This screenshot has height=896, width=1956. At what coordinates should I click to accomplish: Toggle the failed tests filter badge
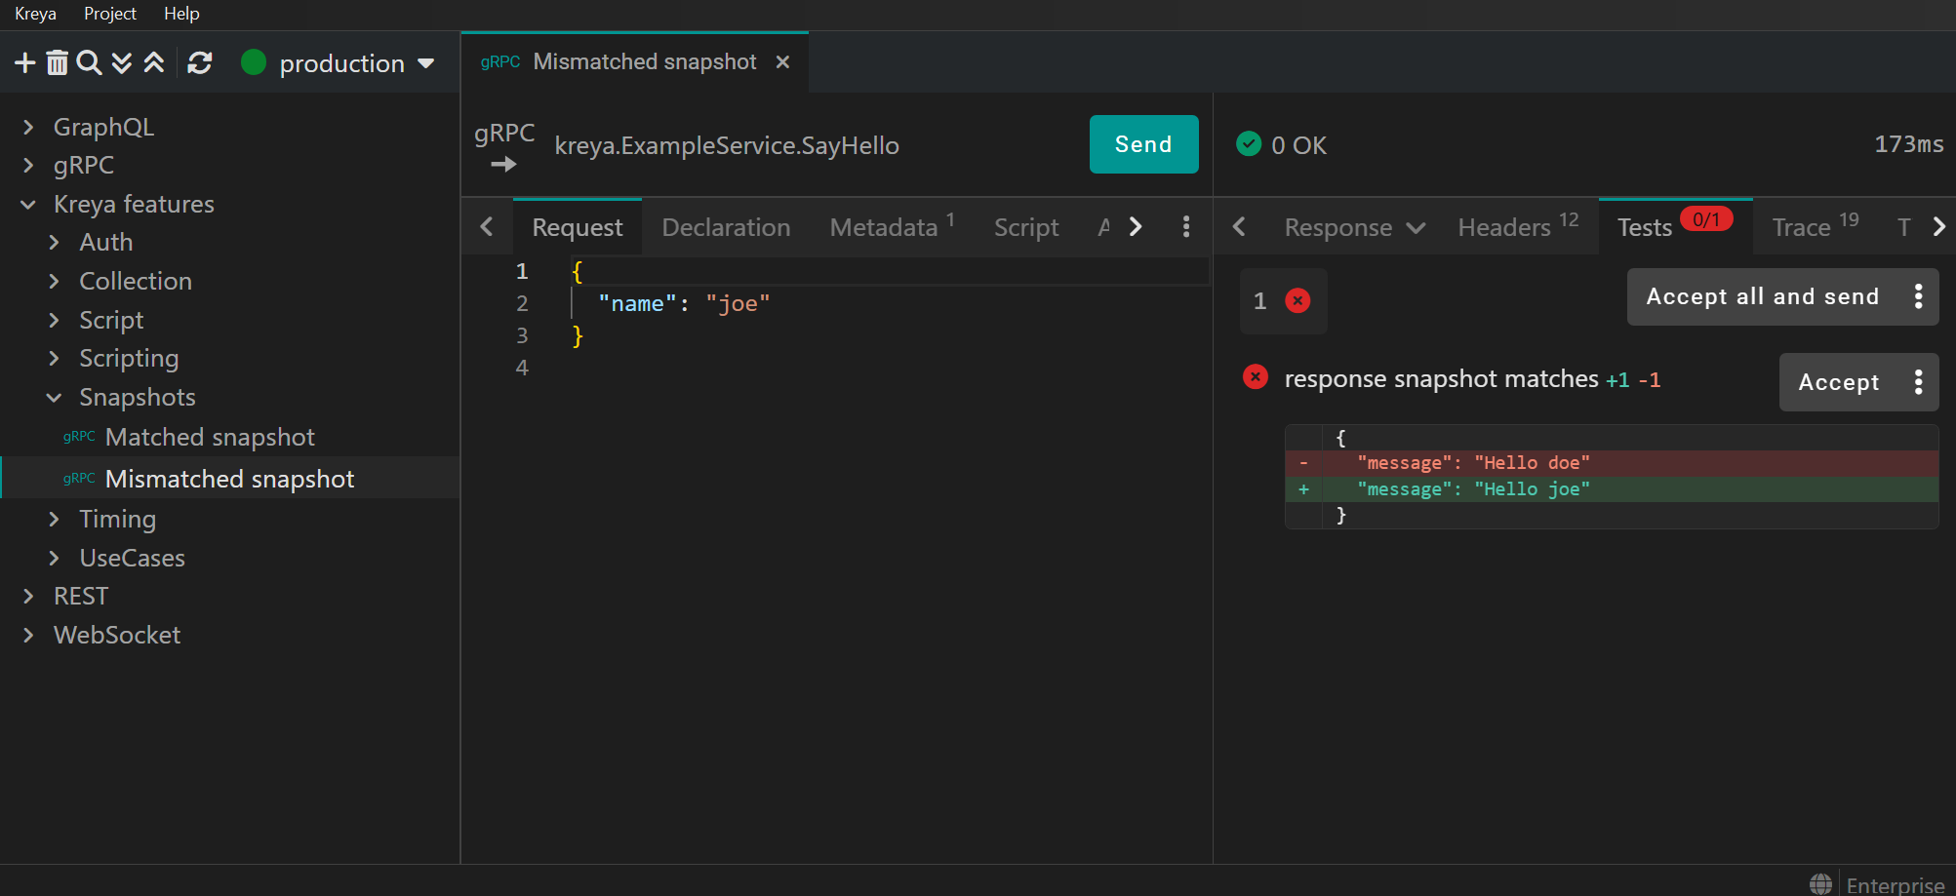pos(1283,301)
